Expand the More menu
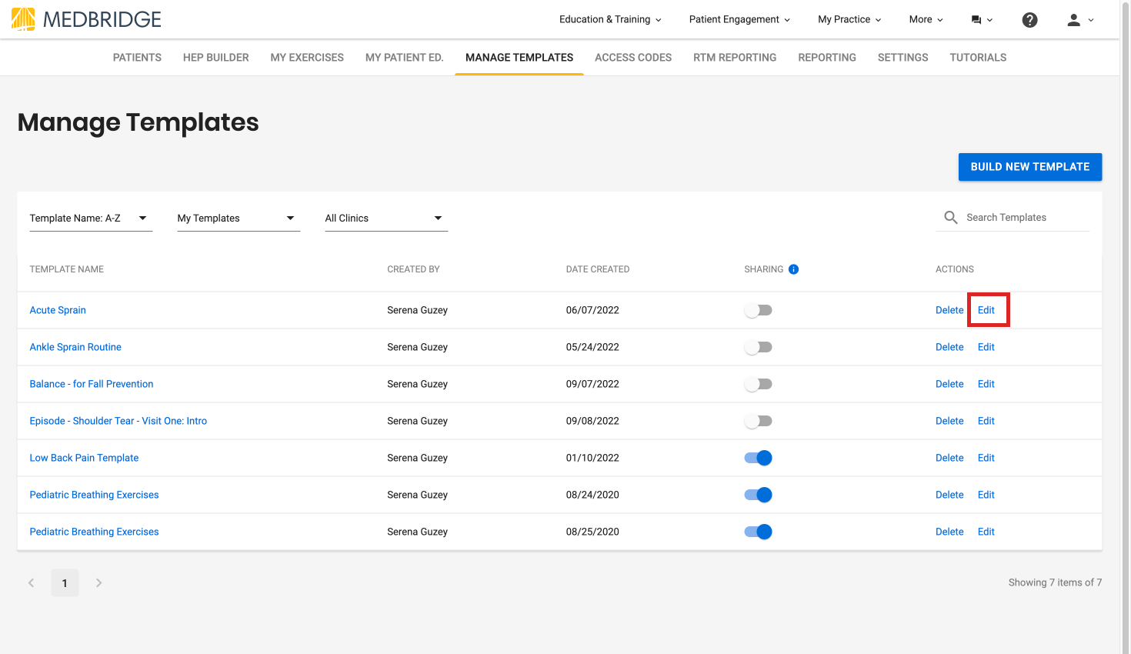The image size is (1131, 654). click(x=926, y=20)
